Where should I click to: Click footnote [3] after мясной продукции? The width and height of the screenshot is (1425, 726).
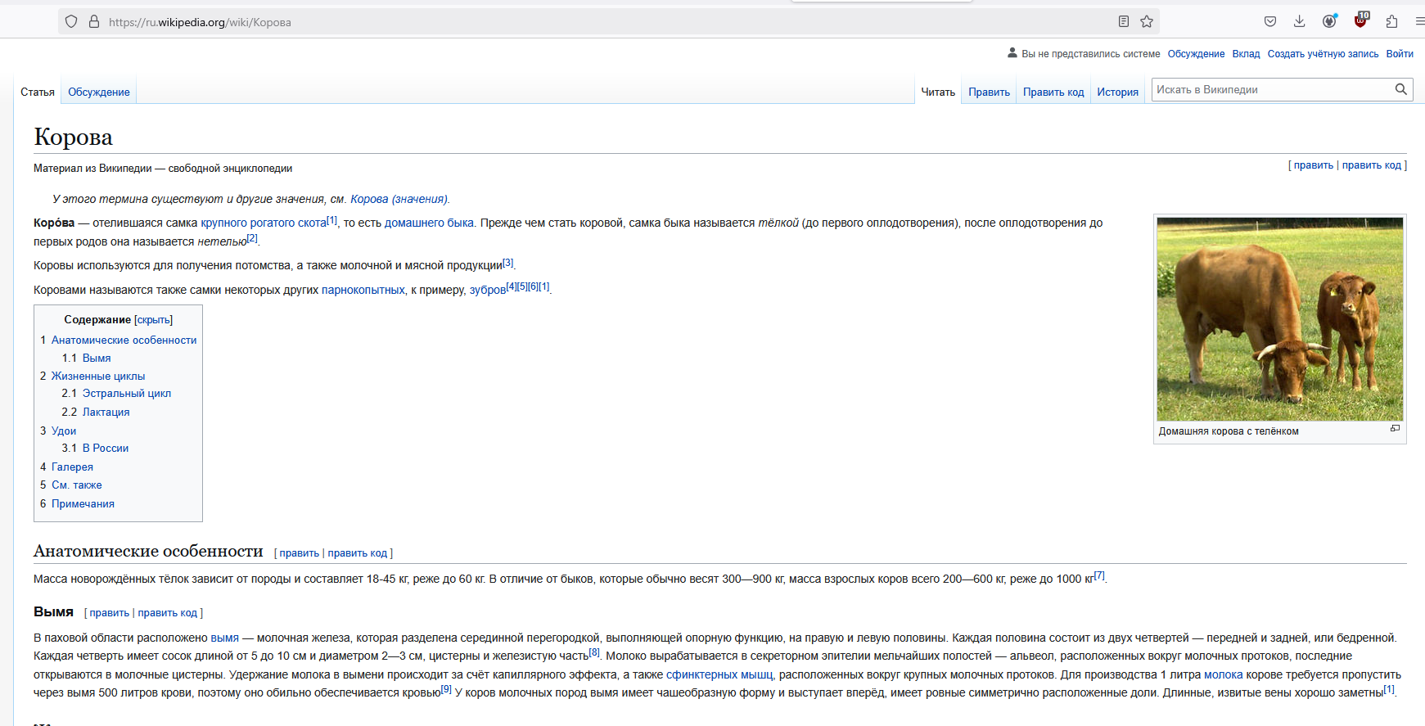pyautogui.click(x=508, y=262)
